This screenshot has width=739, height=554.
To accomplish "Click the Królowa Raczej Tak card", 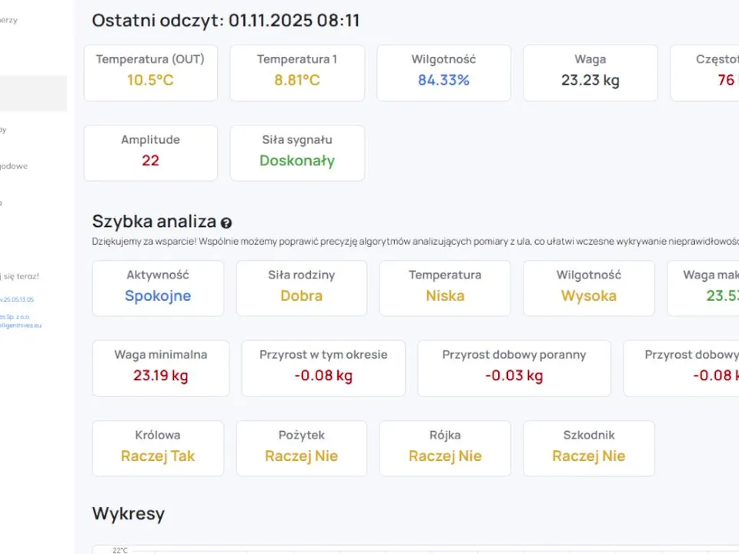I will (x=158, y=448).
